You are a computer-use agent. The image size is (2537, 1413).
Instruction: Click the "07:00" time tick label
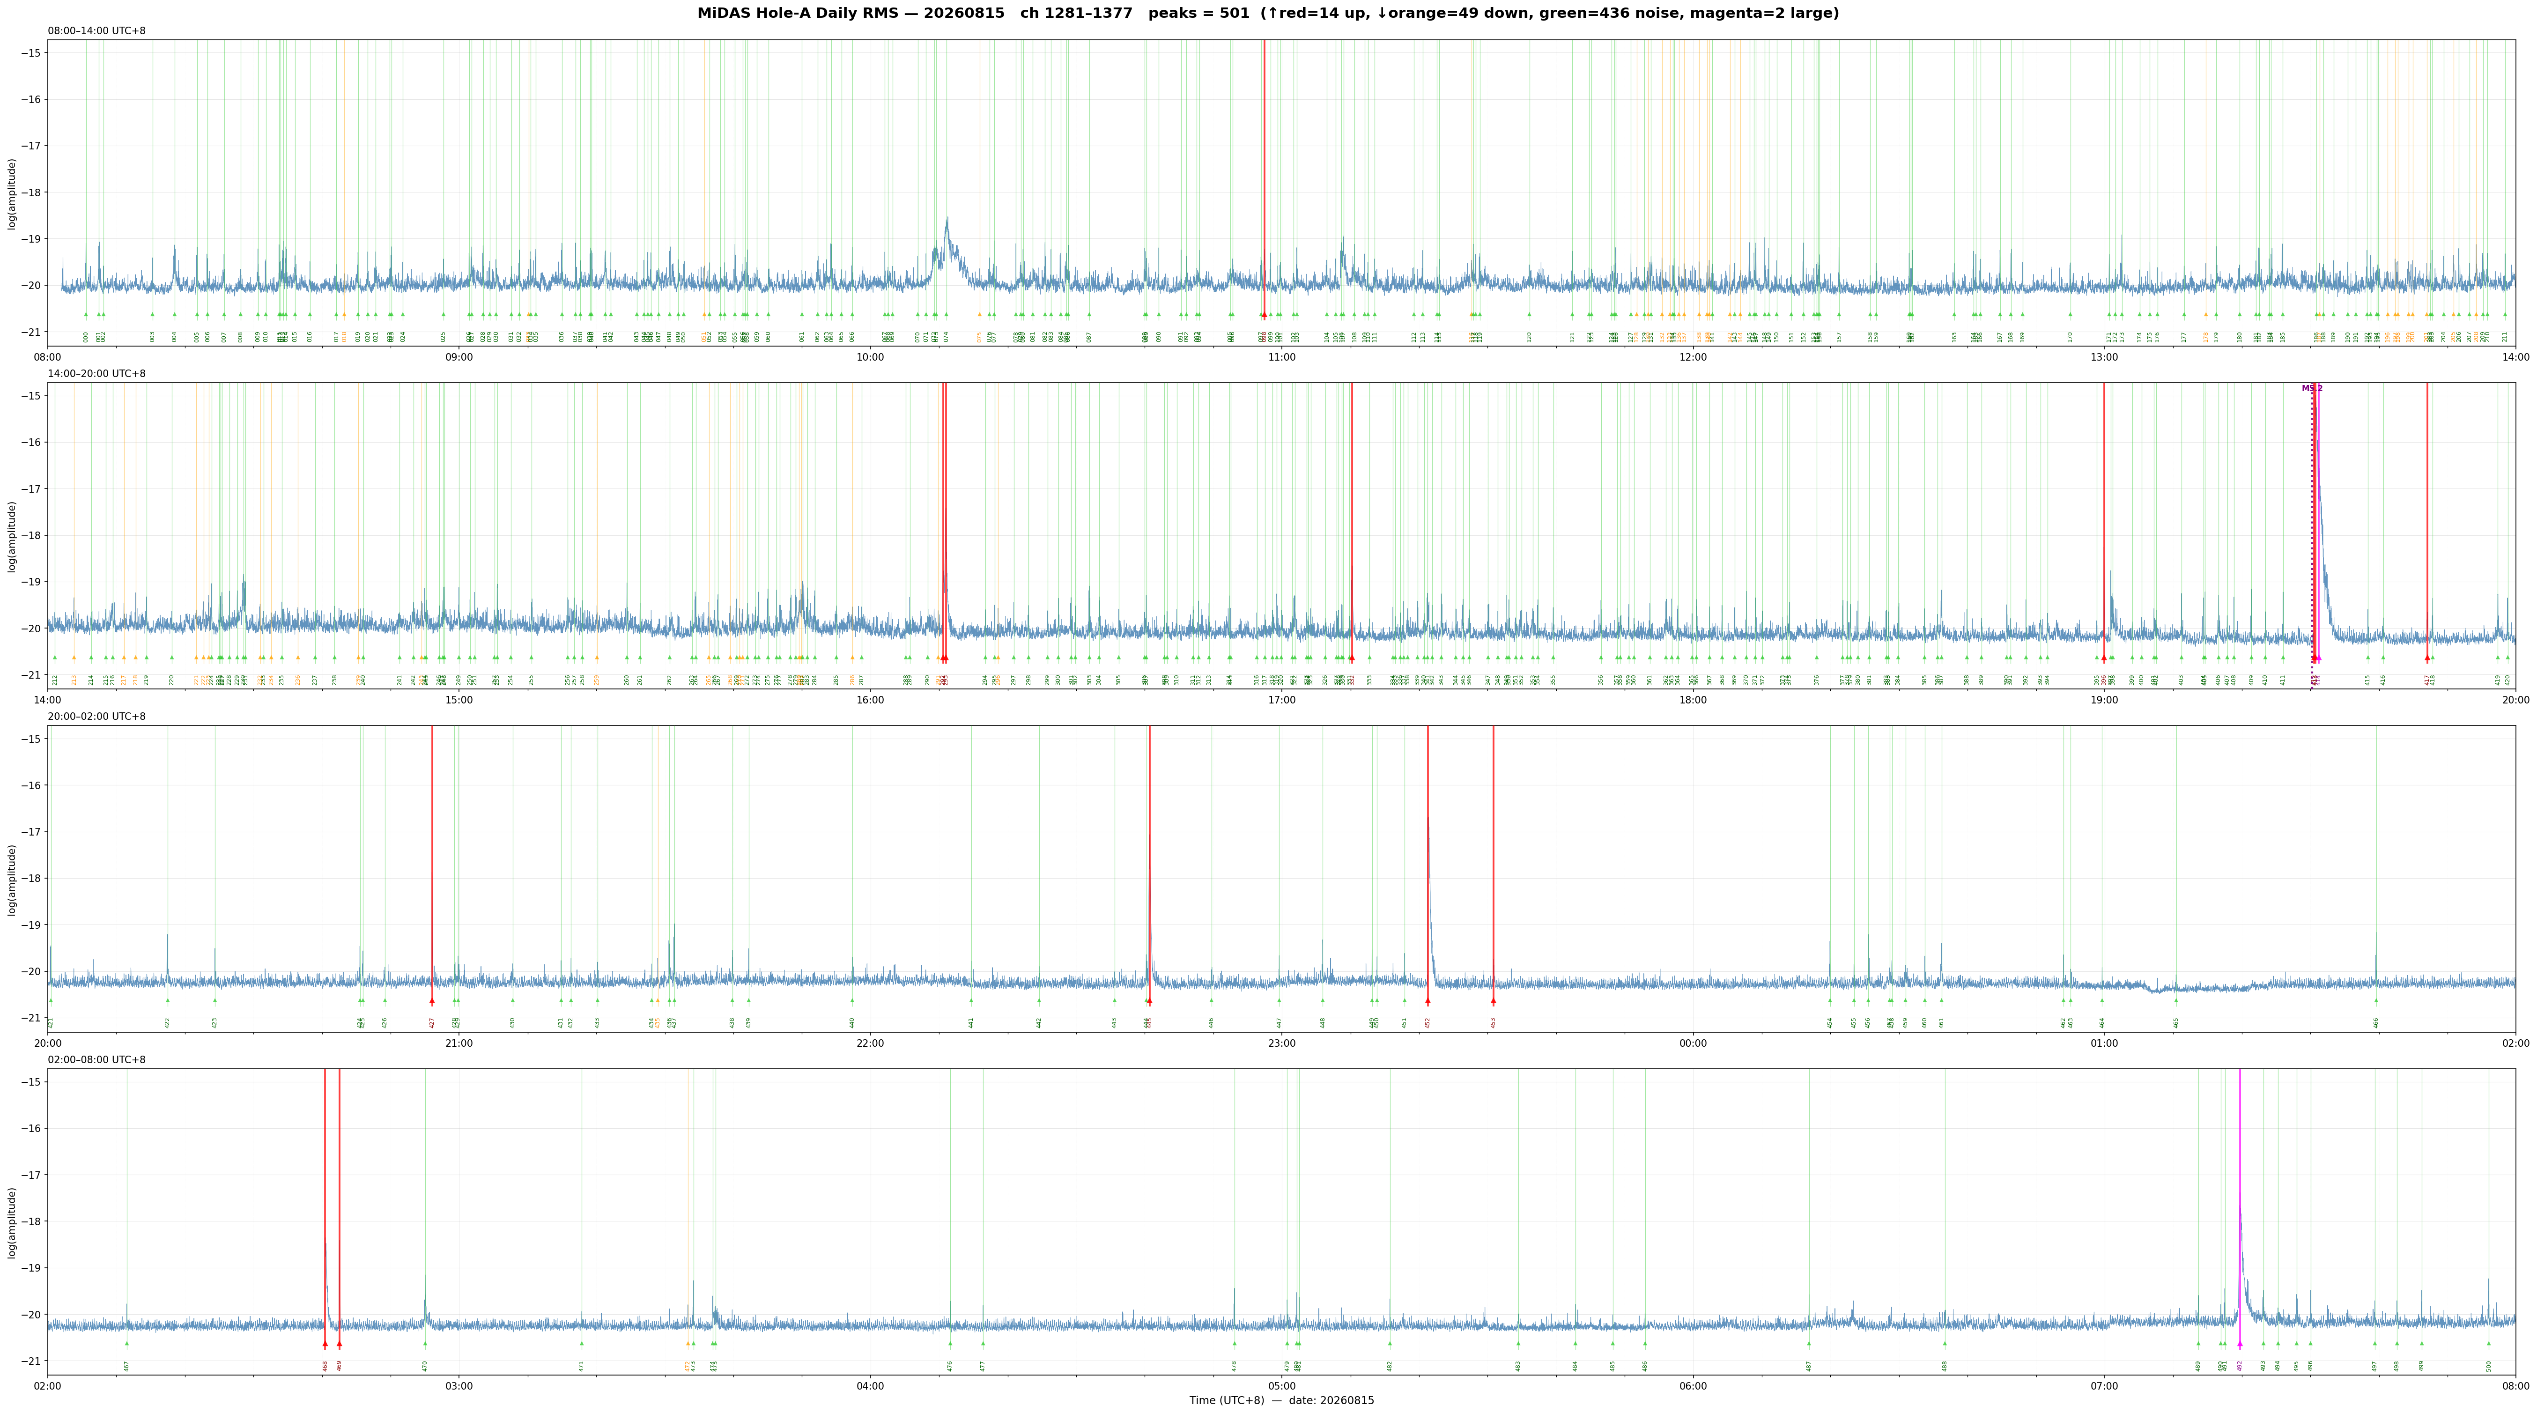click(2104, 1385)
